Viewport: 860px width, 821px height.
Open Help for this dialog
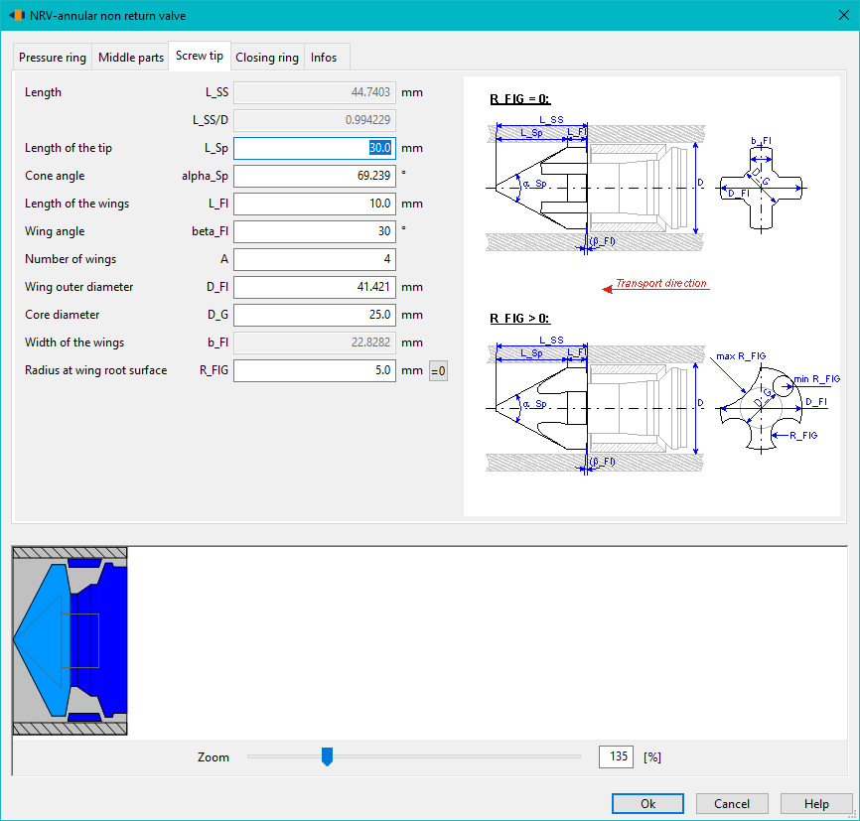click(x=816, y=803)
